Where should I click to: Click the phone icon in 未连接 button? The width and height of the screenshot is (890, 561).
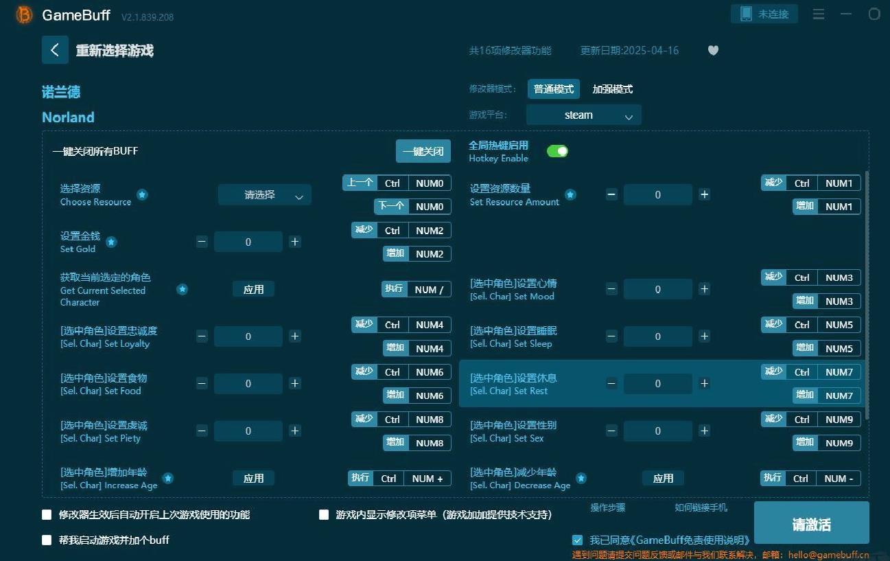tap(745, 14)
